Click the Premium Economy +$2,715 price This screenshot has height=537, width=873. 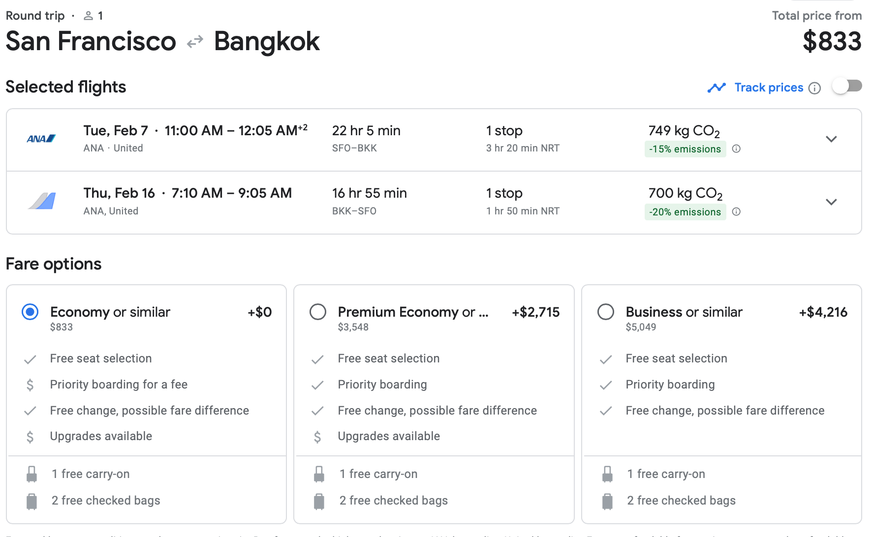(535, 312)
